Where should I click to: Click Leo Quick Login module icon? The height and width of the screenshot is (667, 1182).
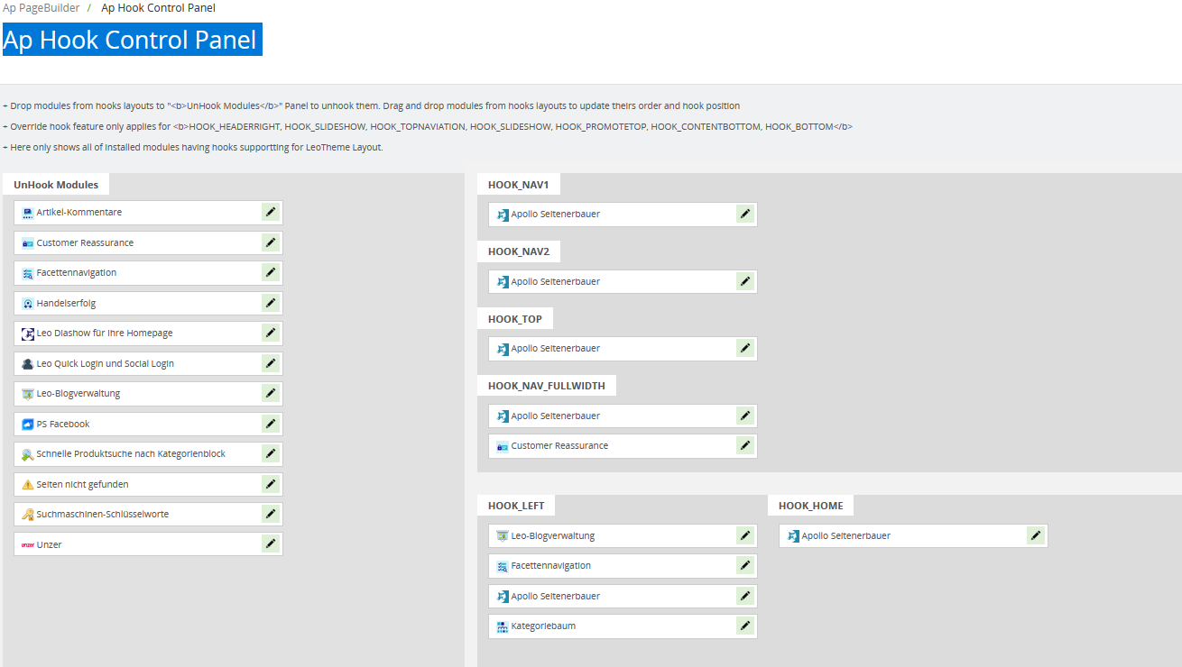[28, 364]
